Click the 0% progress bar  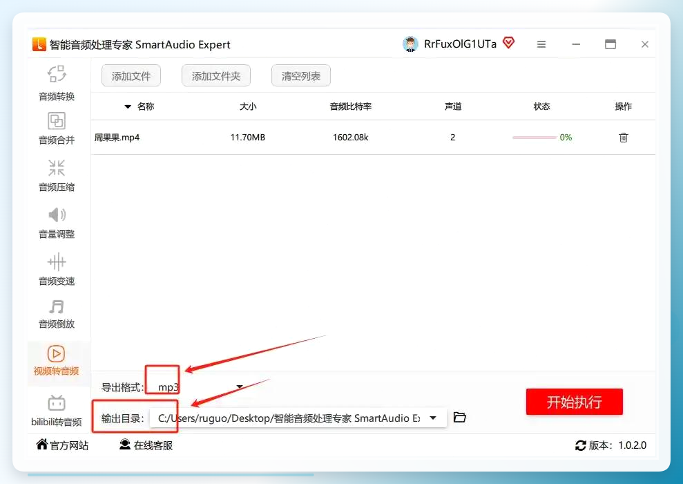pos(535,138)
